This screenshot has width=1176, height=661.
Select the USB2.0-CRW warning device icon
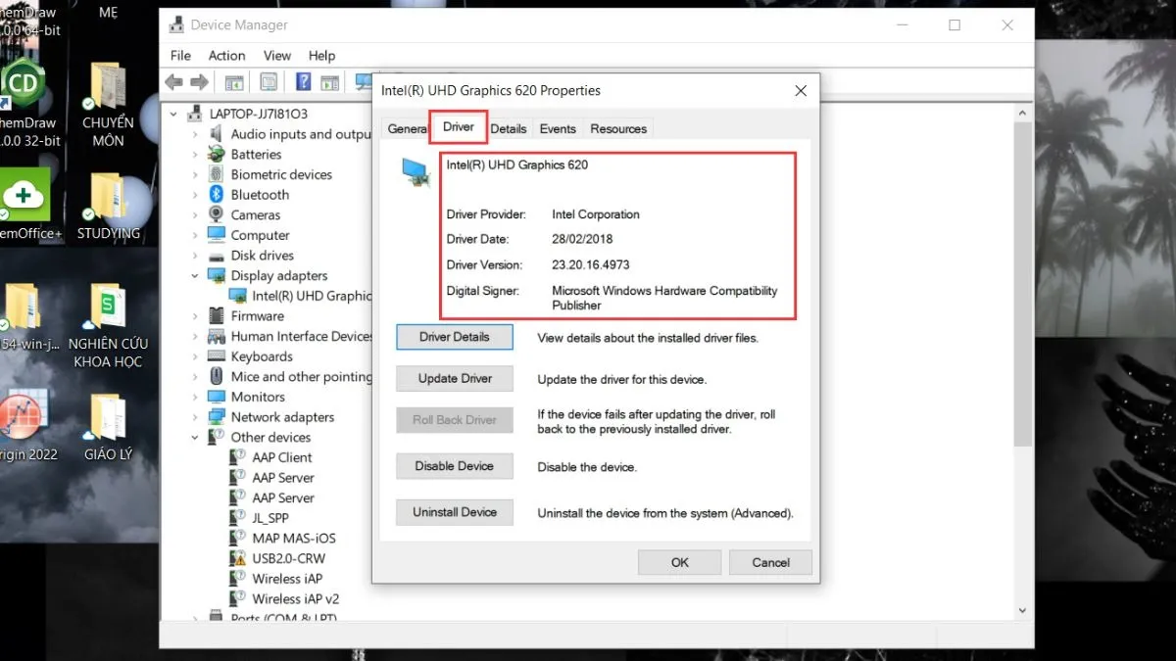[x=237, y=558]
